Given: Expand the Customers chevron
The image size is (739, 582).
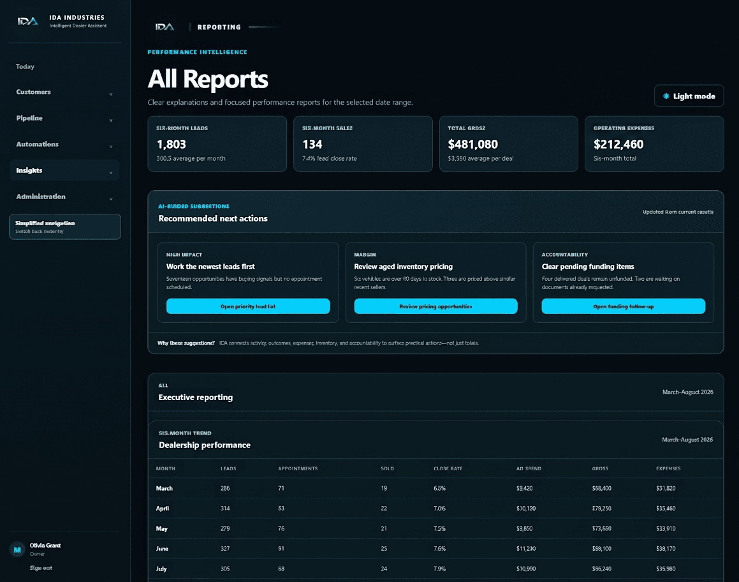Looking at the screenshot, I should (x=111, y=94).
